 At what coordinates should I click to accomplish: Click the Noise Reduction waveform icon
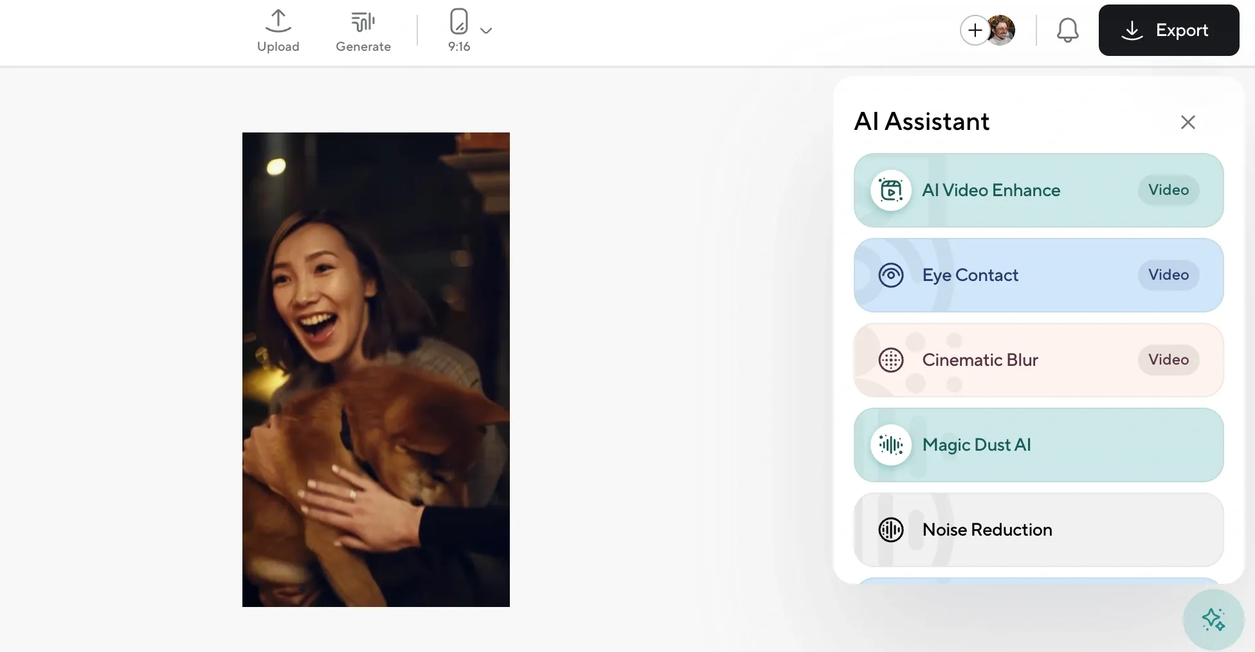891,529
